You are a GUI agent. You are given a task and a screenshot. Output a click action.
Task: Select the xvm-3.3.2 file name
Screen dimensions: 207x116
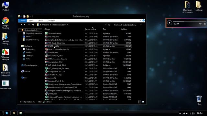coord(52,78)
